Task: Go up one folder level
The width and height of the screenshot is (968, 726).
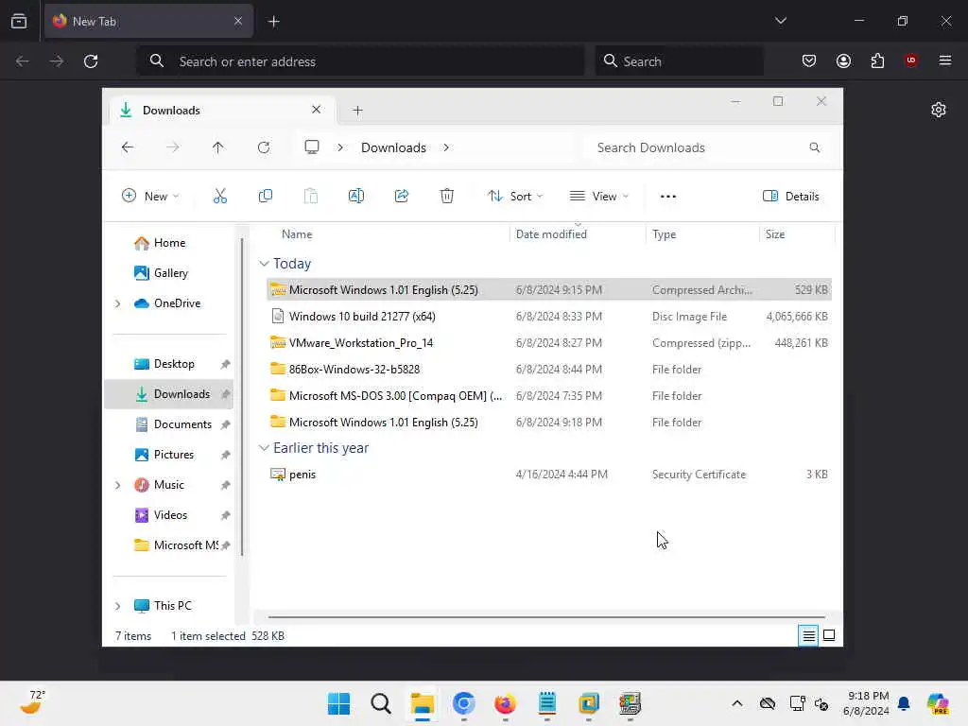Action: point(218,147)
